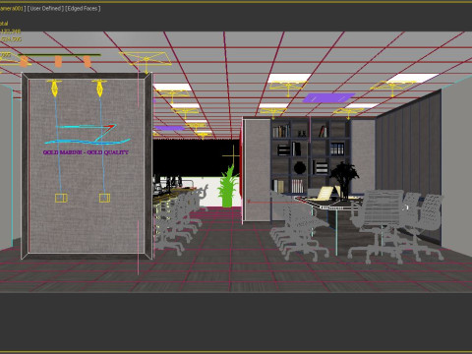Open the Camera001 viewport label menu
Screen dimensions: 472x354
(13, 9)
